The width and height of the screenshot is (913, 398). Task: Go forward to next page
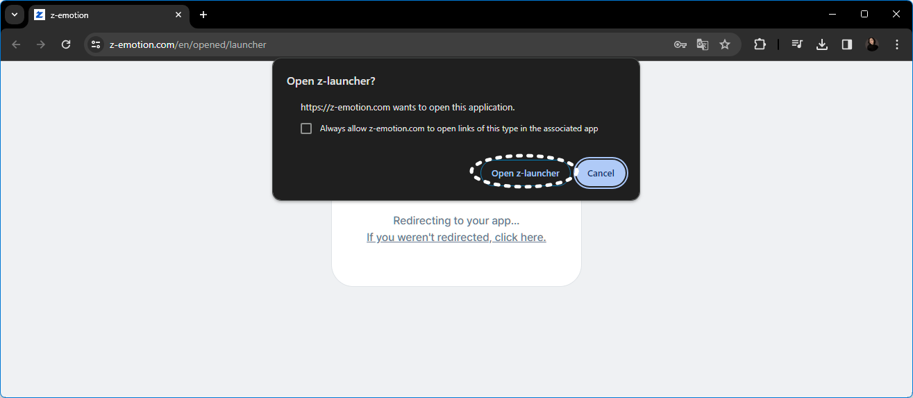[x=41, y=44]
